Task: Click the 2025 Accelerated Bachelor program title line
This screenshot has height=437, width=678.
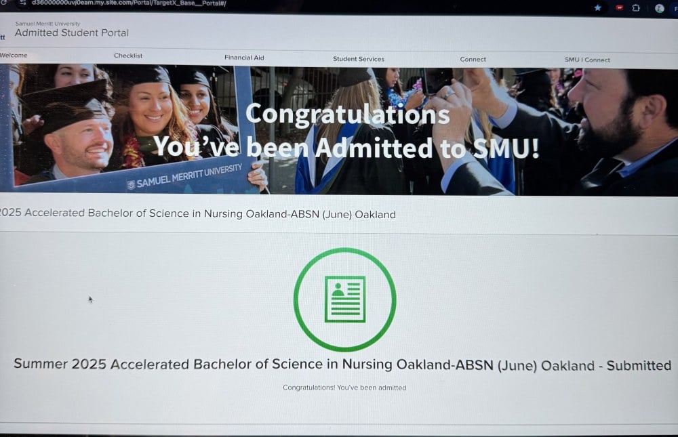Action: [x=197, y=213]
